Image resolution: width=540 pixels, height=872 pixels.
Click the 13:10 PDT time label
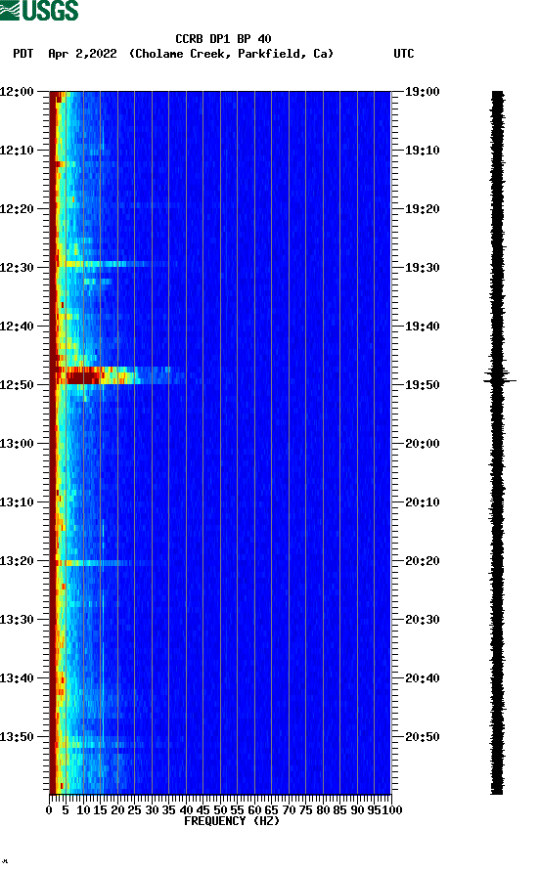coord(18,502)
